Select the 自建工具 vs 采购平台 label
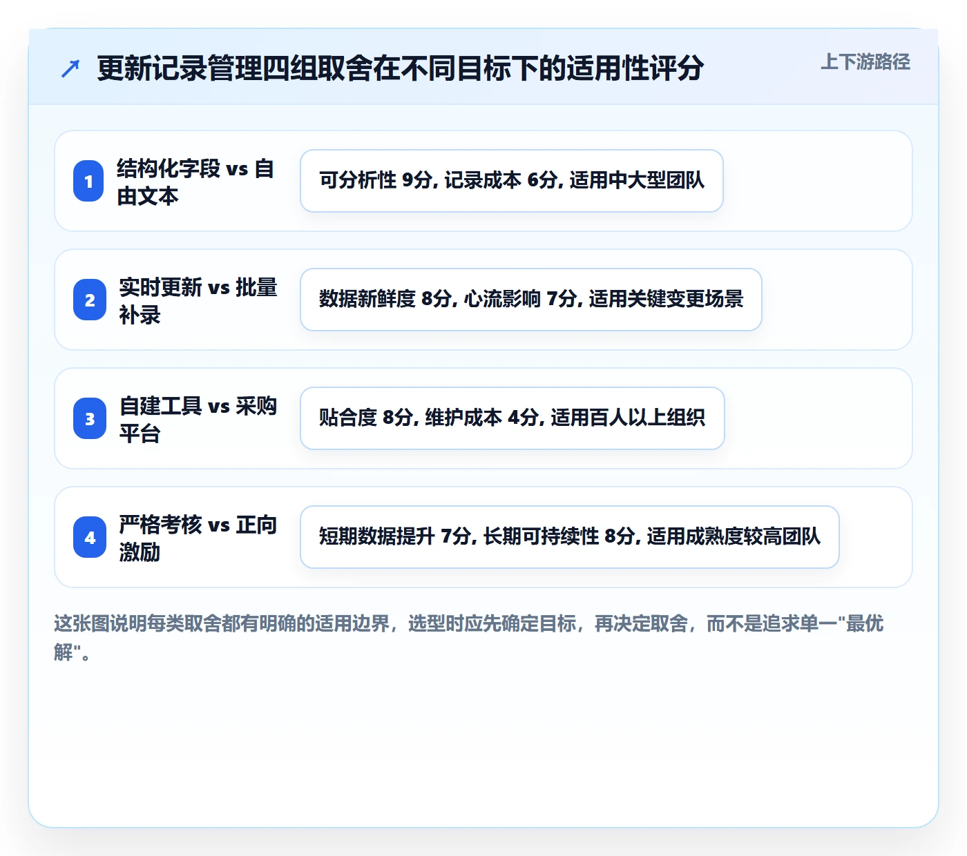Screen dimensions: 967x856 tap(198, 419)
